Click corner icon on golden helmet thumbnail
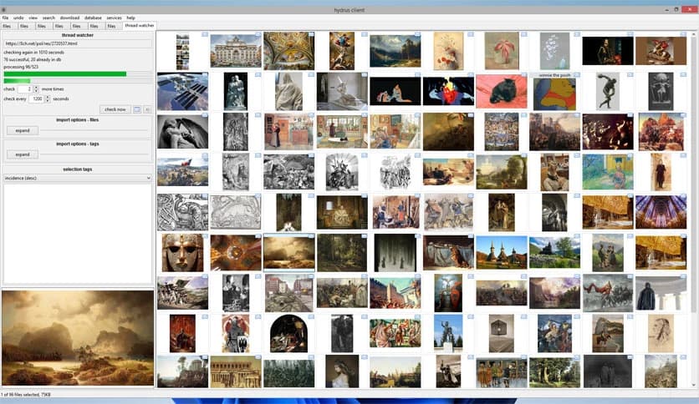This screenshot has width=699, height=404. pos(205,236)
